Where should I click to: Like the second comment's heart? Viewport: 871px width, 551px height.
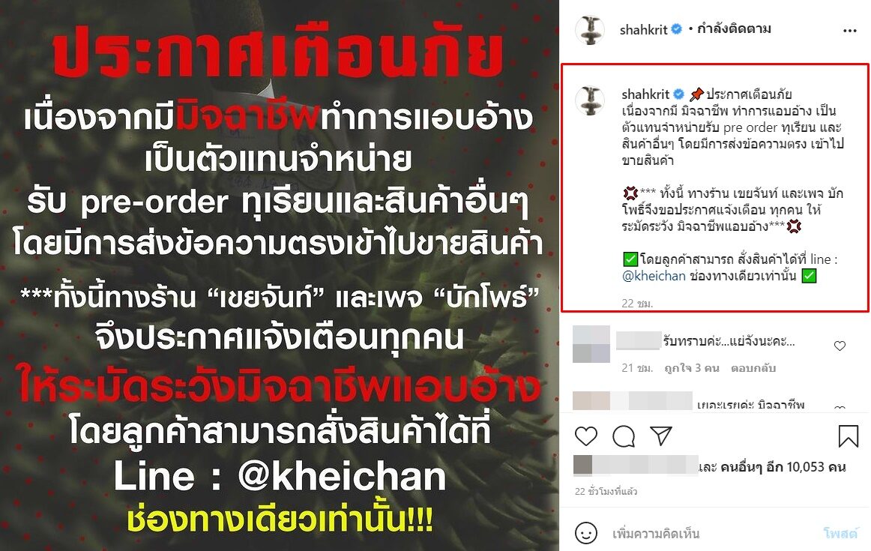tap(840, 409)
